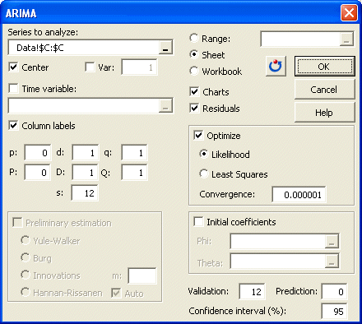Click the m value field
362x324 pixels.
[x=142, y=275]
